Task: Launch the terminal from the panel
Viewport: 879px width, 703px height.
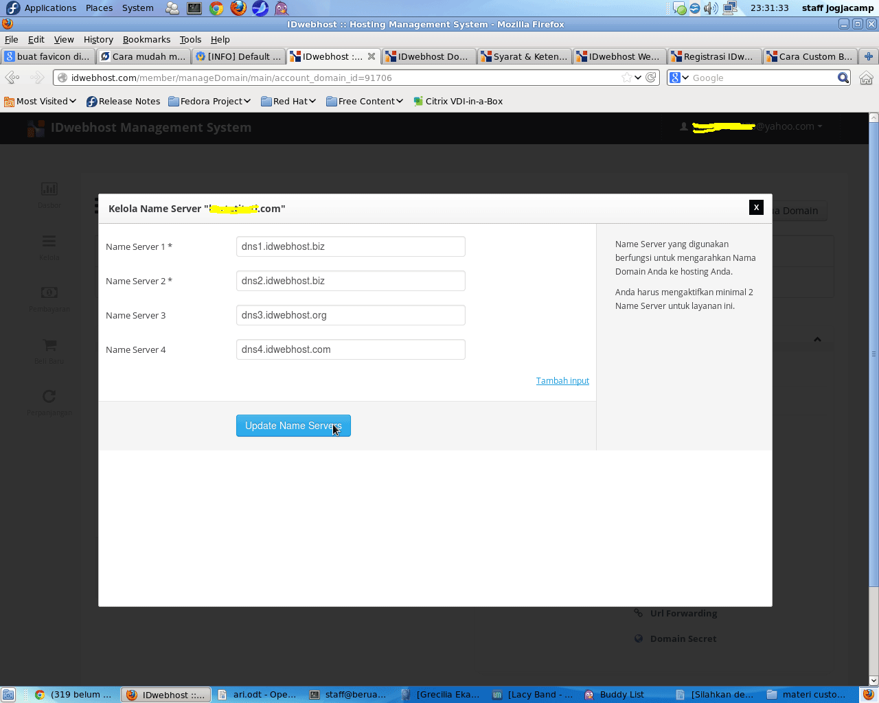Action: pyautogui.click(x=194, y=8)
